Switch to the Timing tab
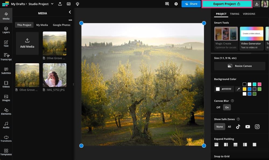Viewport: 269px width, 160px height. (x=234, y=14)
